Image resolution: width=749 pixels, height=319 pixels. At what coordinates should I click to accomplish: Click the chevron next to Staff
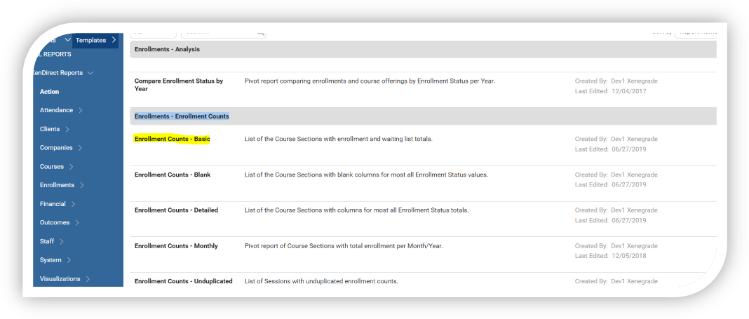[x=62, y=242]
